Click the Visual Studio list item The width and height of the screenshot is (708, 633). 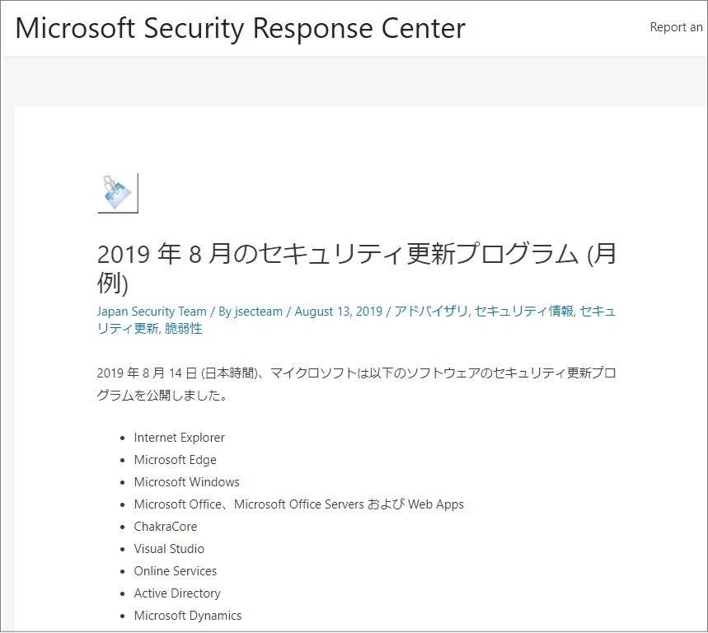tap(169, 549)
